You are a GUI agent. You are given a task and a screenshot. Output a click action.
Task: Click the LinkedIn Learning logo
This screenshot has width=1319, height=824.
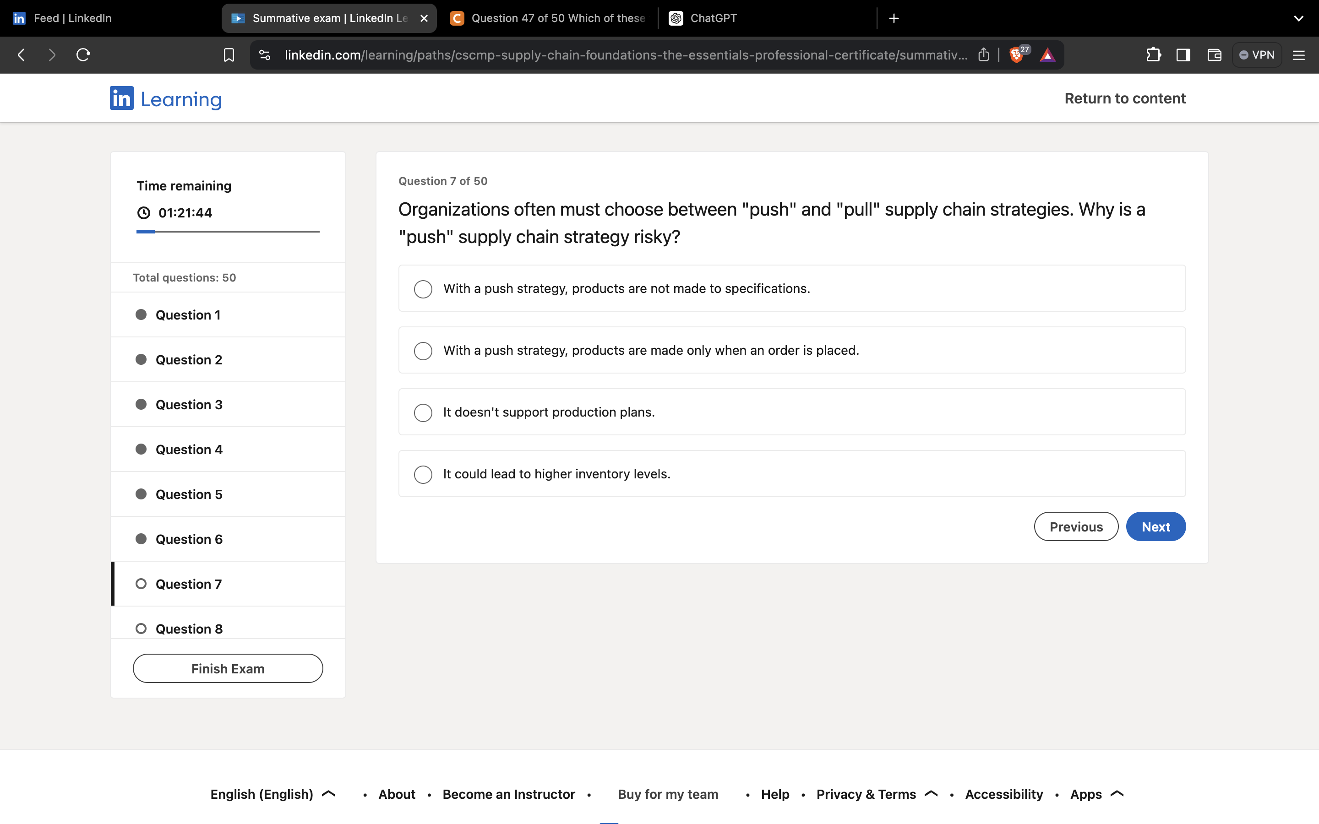pos(166,98)
